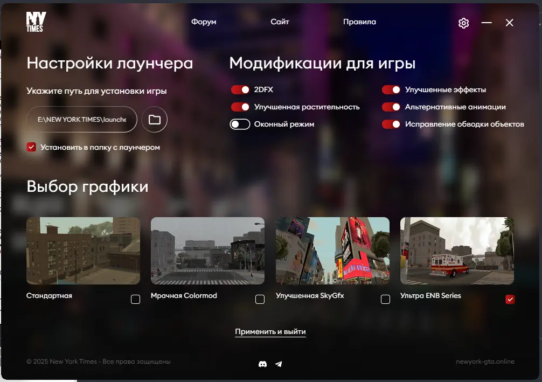Click the game install path field

click(x=82, y=120)
